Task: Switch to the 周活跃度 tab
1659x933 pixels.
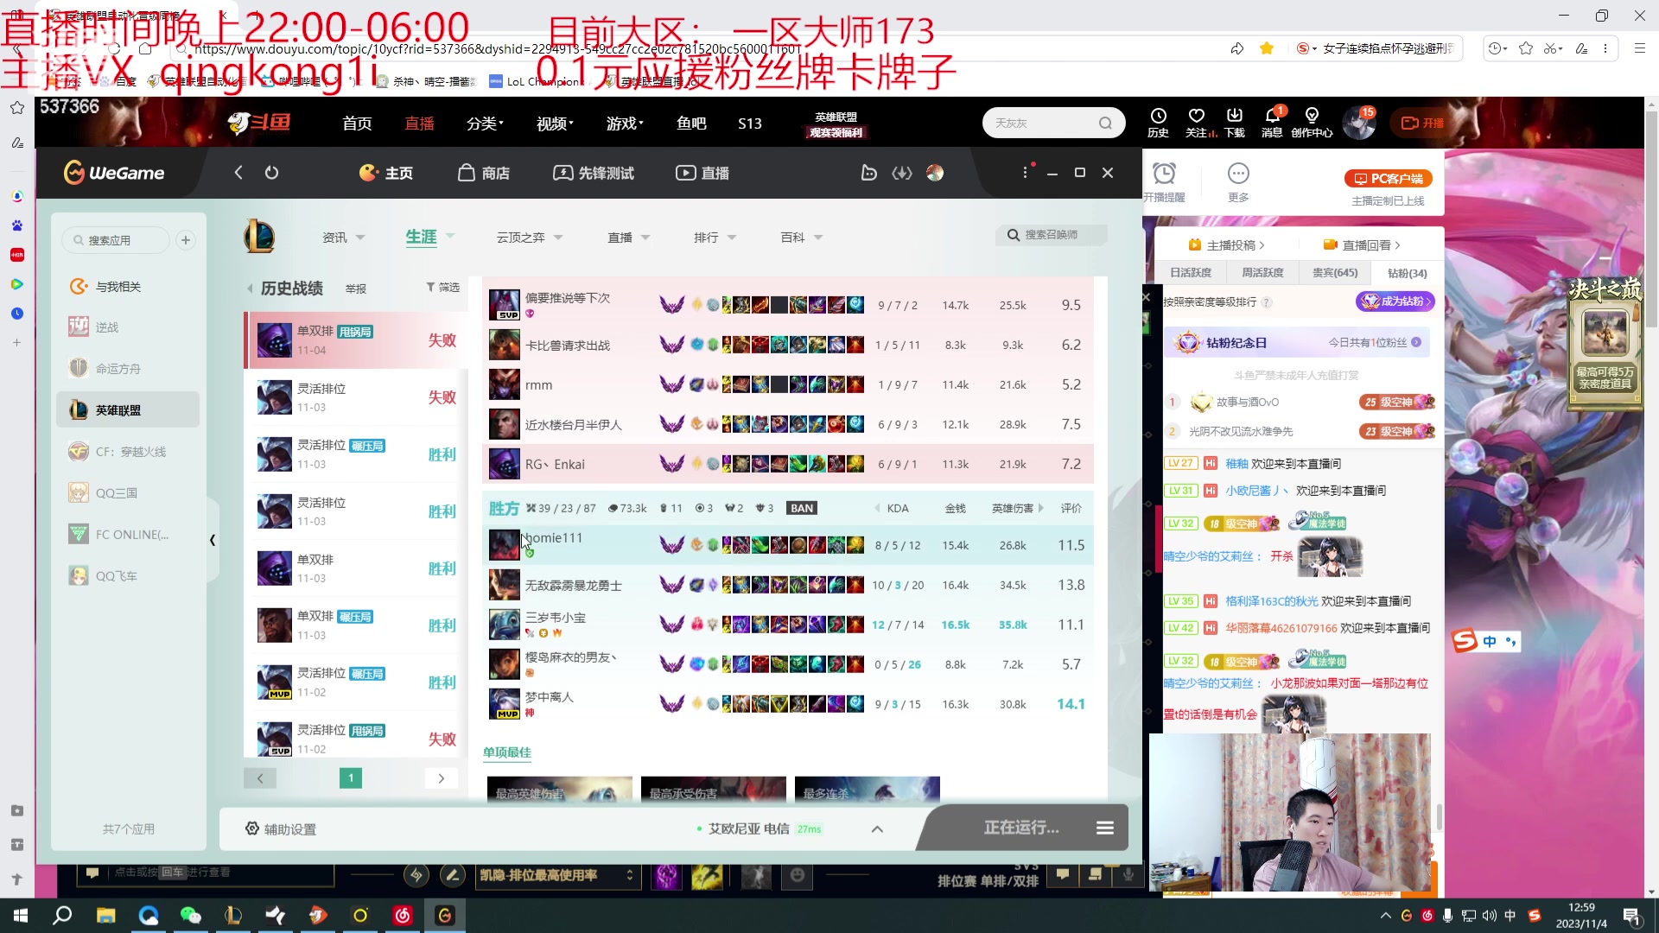Action: point(1262,273)
